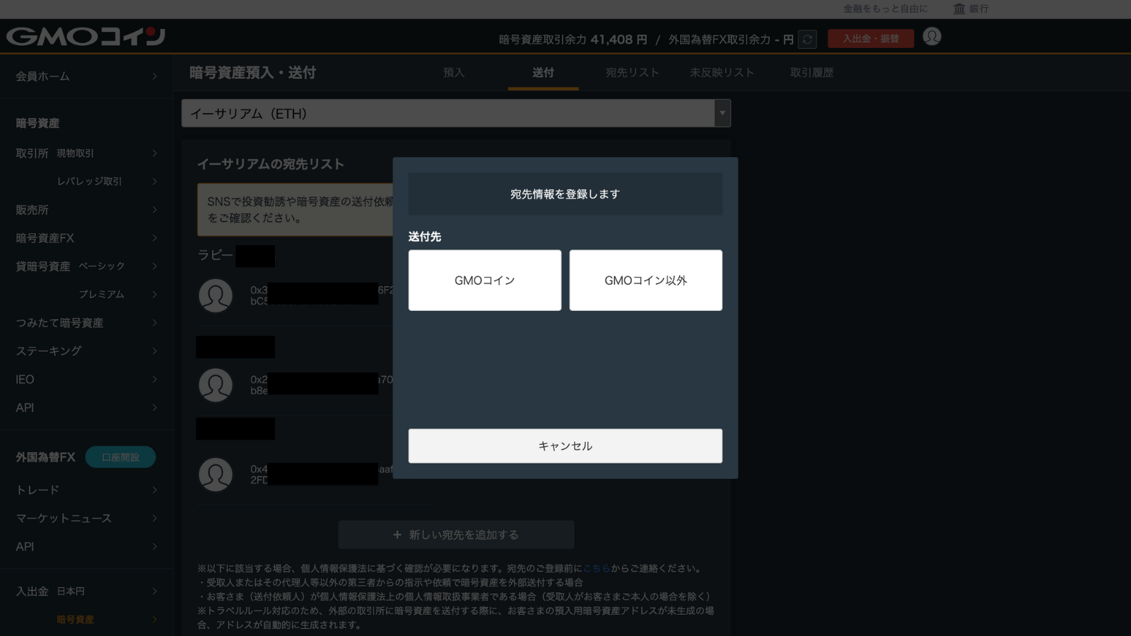Click the balance refresh icon
1131x636 pixels.
point(807,40)
